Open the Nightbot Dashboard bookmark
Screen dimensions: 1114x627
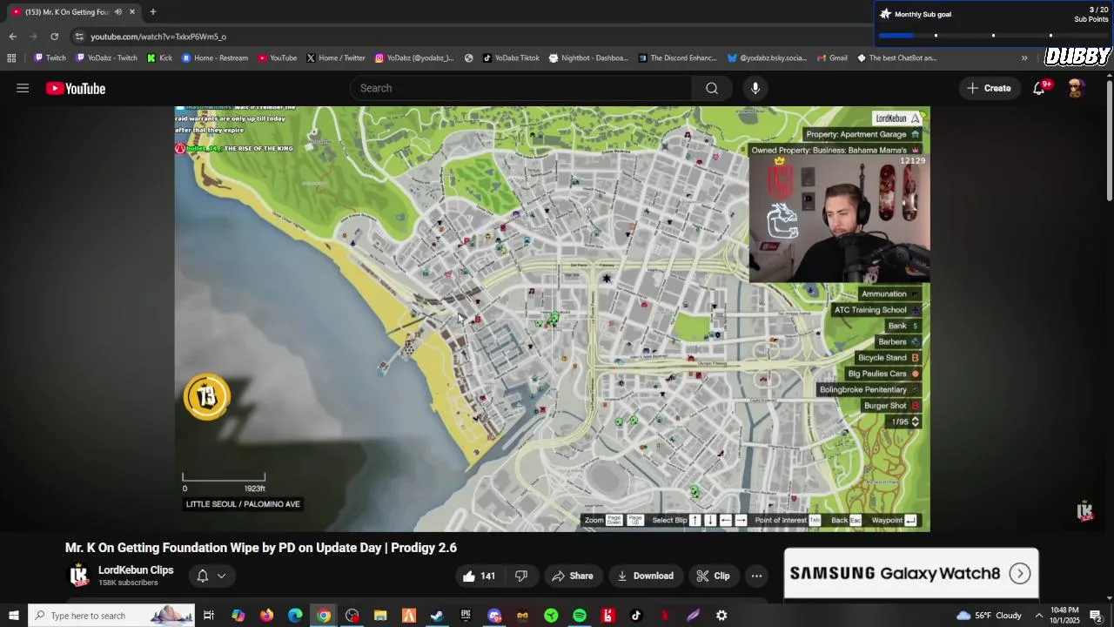(587, 58)
